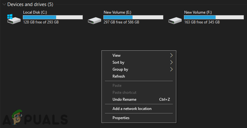Click the New Volume (E:) label

point(117,12)
